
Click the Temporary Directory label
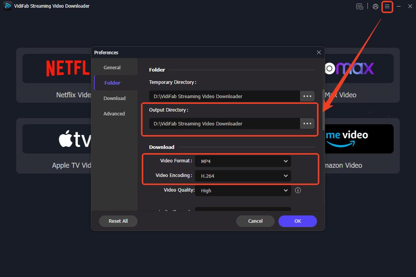click(173, 82)
